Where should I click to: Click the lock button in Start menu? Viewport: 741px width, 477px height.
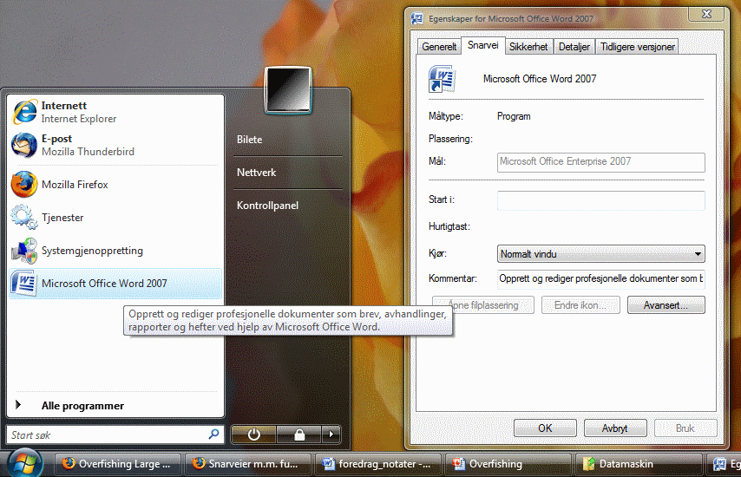[x=299, y=435]
